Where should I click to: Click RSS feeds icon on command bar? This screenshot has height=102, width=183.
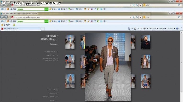click(135, 29)
